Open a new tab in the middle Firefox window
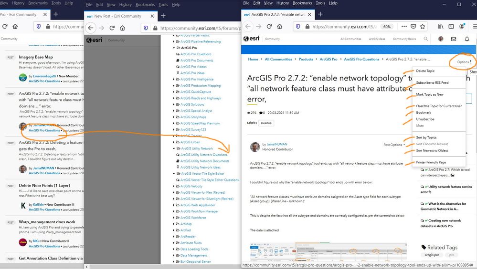Image resolution: width=477 pixels, height=269 pixels. tap(163, 16)
